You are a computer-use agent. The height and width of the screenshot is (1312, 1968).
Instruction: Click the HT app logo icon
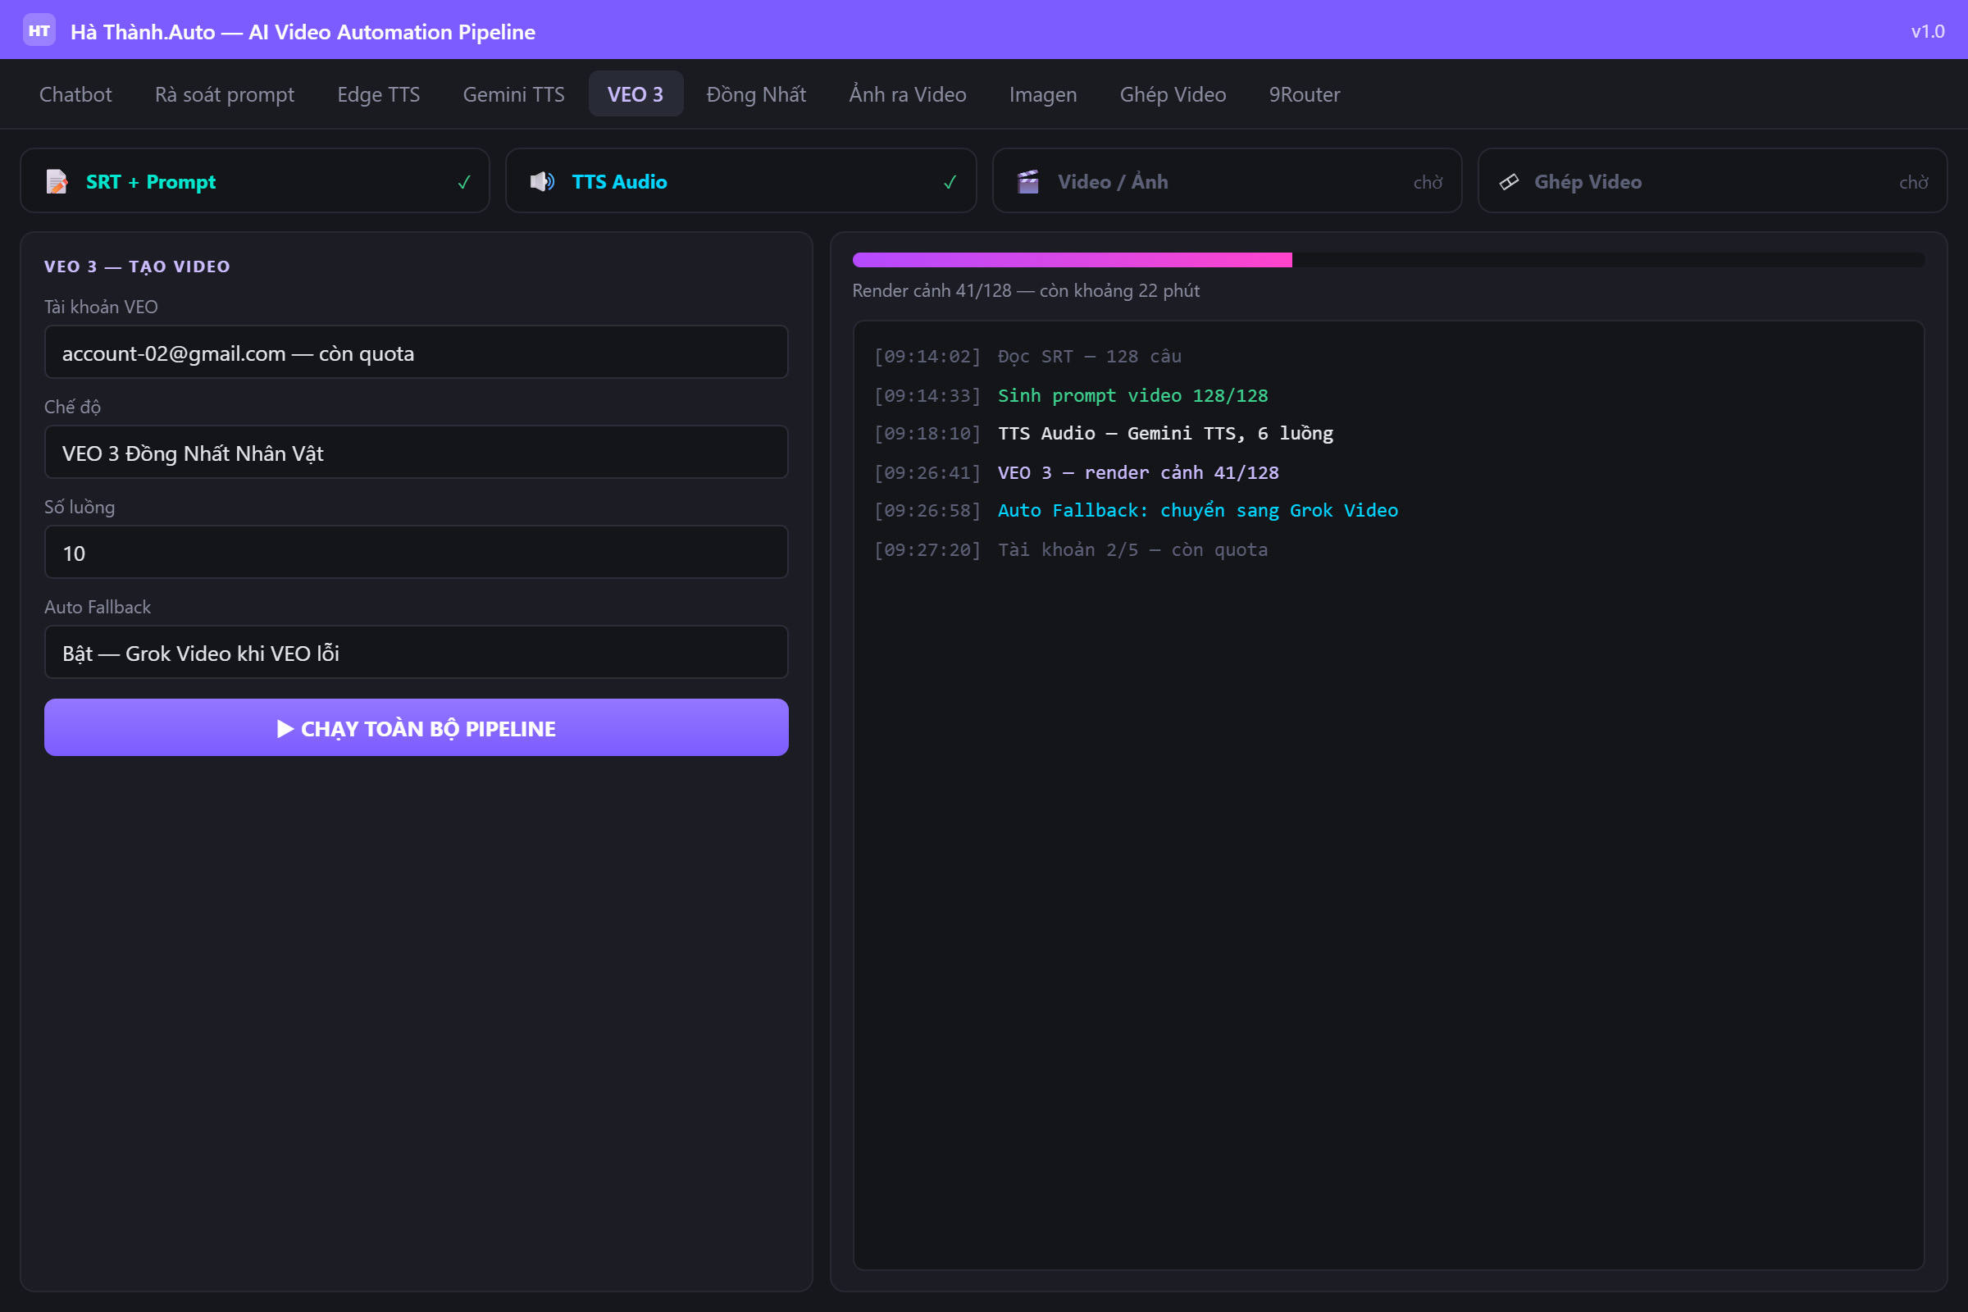tap(39, 30)
